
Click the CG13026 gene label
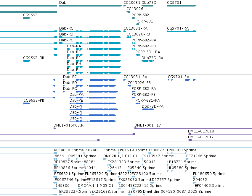[135, 9]
